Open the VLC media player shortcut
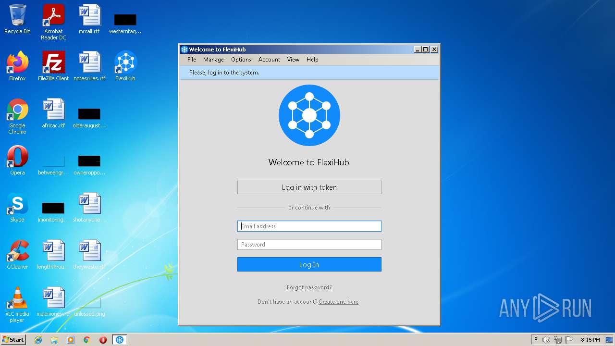The width and height of the screenshot is (615, 346). [17, 305]
